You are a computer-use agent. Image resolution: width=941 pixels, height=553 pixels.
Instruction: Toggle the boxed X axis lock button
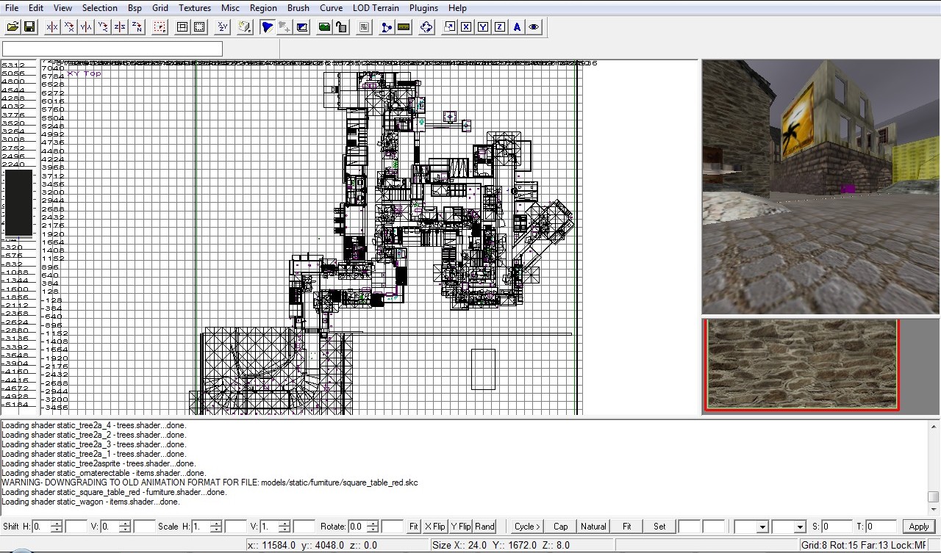pos(466,27)
